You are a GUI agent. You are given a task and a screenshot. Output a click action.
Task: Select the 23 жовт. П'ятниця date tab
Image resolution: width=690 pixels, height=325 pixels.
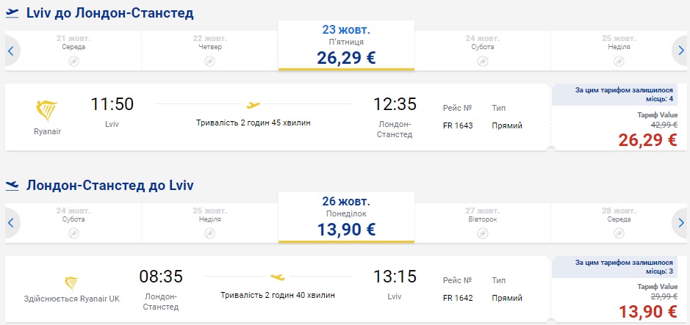coord(346,45)
